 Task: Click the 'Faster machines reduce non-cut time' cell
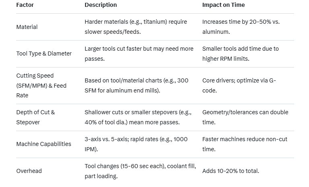[x=245, y=144]
